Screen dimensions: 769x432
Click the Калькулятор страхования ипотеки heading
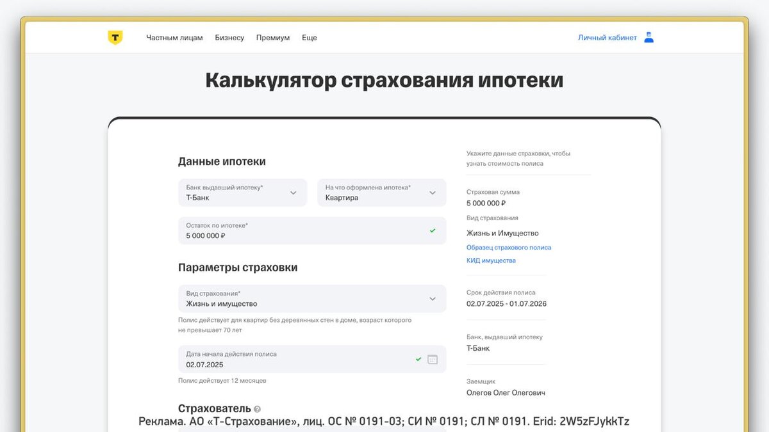[x=384, y=81]
